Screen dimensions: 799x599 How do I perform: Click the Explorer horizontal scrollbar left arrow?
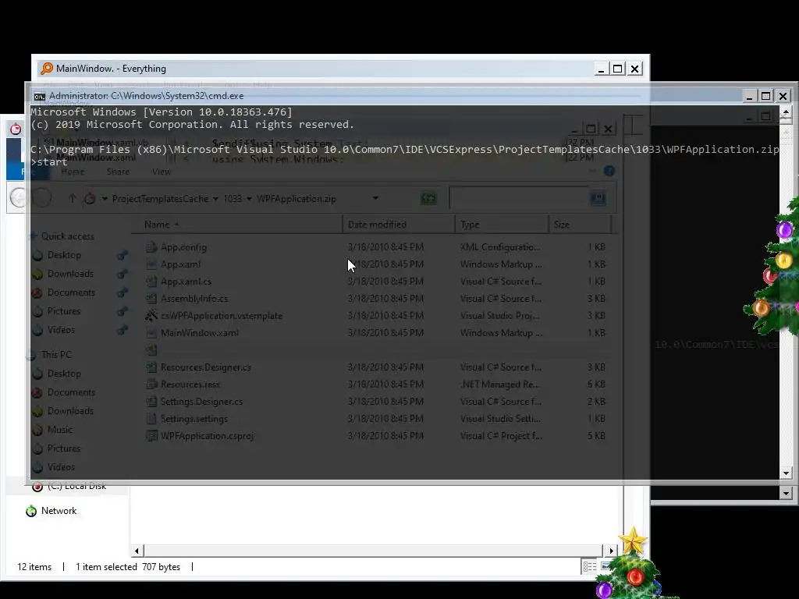[137, 551]
